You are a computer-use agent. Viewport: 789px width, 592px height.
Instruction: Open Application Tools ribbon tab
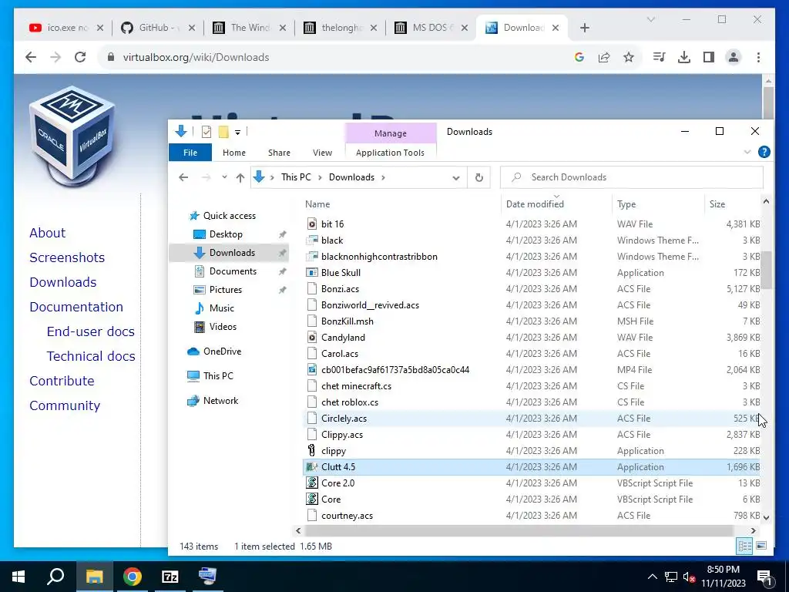click(x=390, y=153)
